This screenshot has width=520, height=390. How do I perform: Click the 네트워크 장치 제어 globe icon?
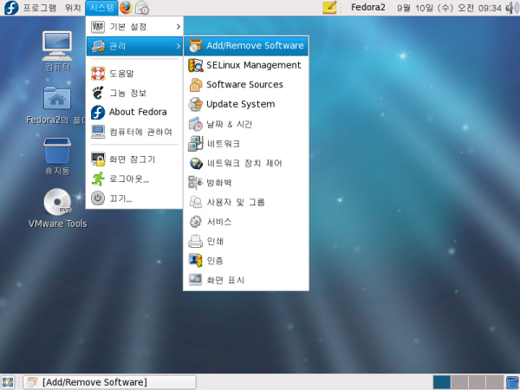click(196, 163)
